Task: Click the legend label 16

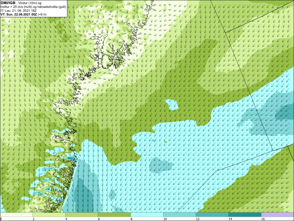Action: [x=263, y=219]
